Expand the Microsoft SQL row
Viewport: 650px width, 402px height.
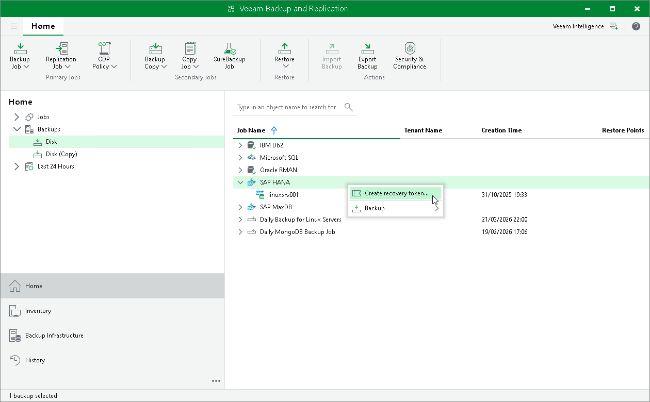point(240,158)
